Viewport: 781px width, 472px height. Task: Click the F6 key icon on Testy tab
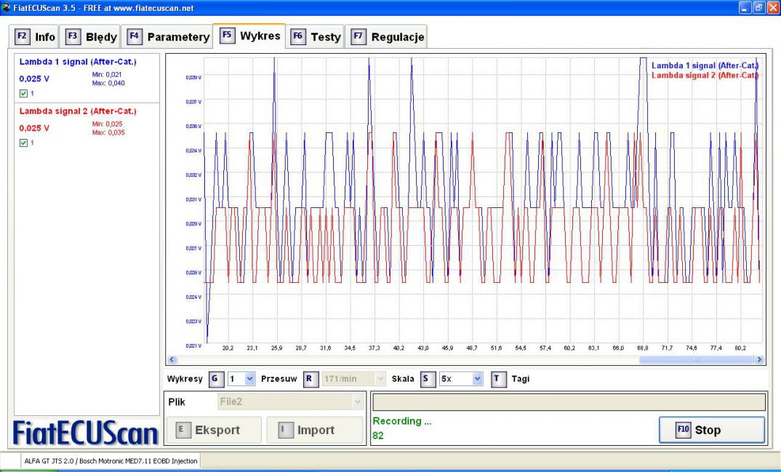(x=297, y=36)
